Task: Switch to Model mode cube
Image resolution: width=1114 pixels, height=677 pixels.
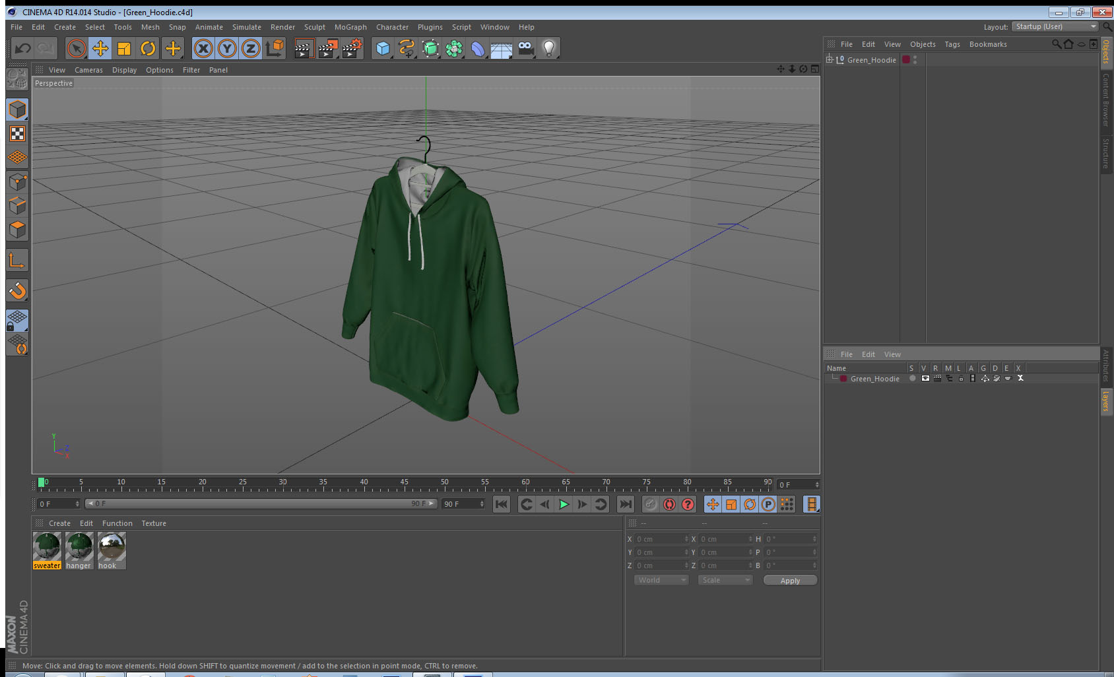Action: (17, 110)
